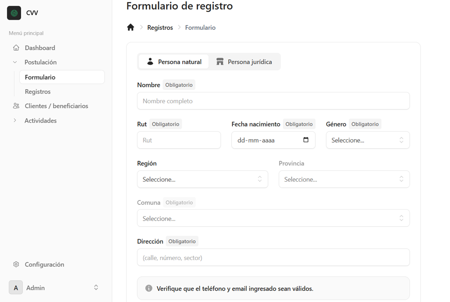Switch to the Persona natural tab
Screen dimensions: 450x302
[174, 62]
